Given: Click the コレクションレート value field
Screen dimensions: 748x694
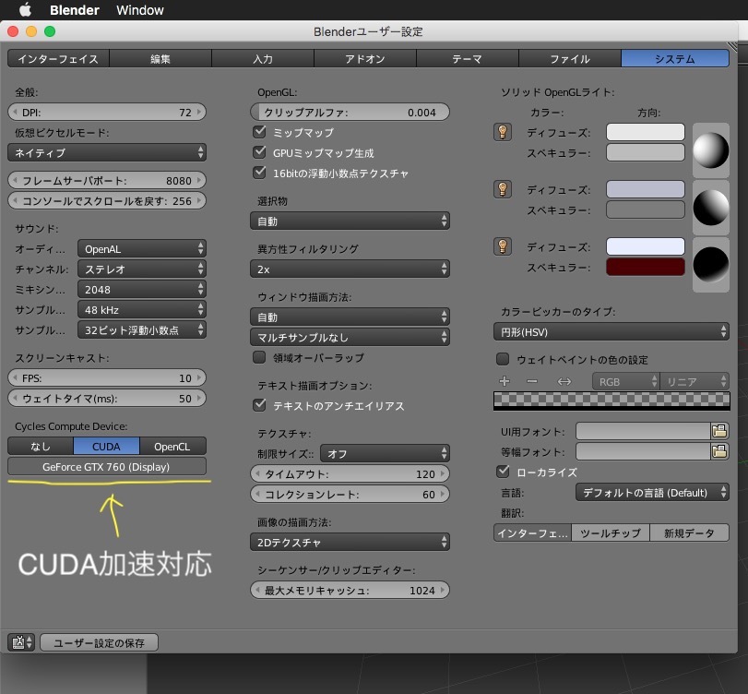Looking at the screenshot, I should point(350,494).
